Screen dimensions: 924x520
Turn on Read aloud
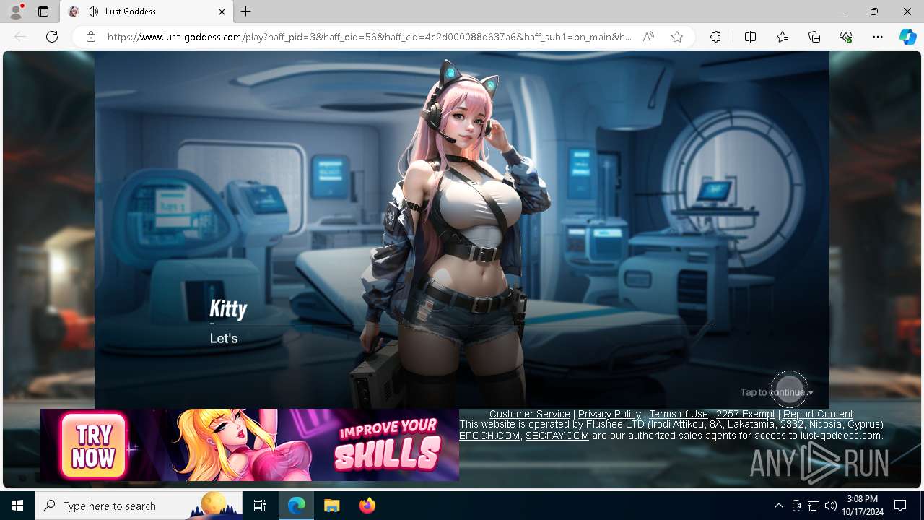(x=648, y=37)
